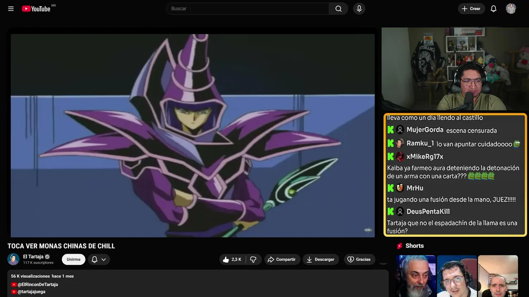Screen dimensions: 529x297
Task: Click Kick badge beside MujerGorda
Action: 391,130
